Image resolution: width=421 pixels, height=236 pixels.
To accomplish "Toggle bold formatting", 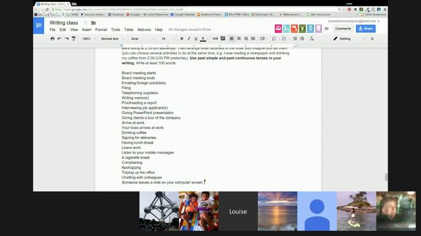I will 182,39.
